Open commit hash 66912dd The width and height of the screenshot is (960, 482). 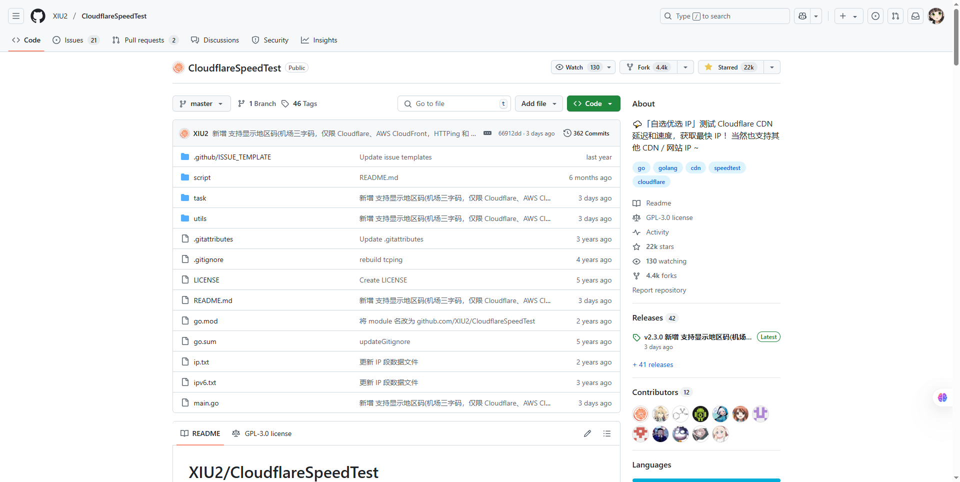pos(509,133)
